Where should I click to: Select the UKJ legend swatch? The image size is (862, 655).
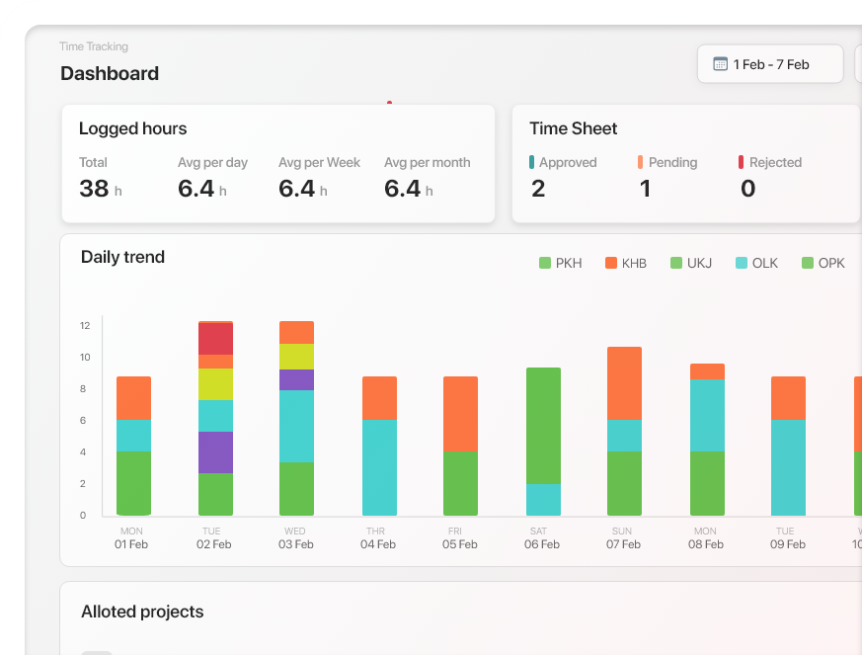(x=676, y=263)
